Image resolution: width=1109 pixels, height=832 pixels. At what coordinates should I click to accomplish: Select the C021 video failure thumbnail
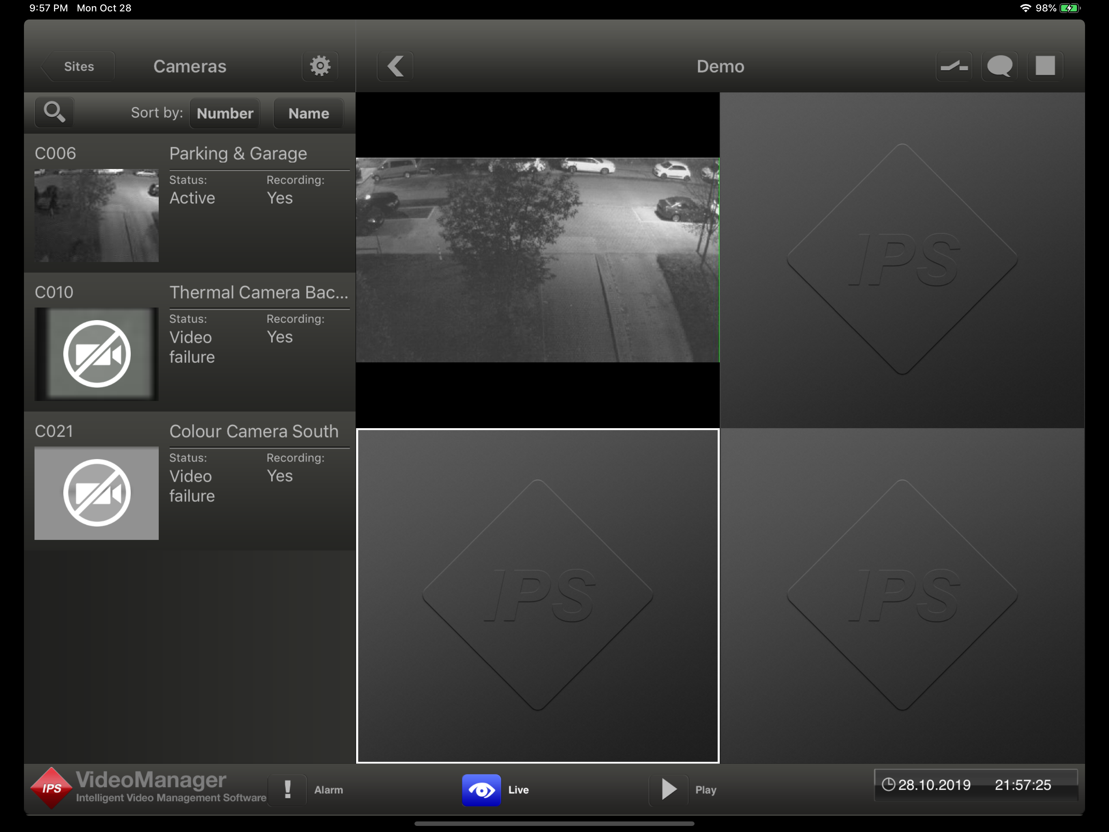pyautogui.click(x=96, y=493)
